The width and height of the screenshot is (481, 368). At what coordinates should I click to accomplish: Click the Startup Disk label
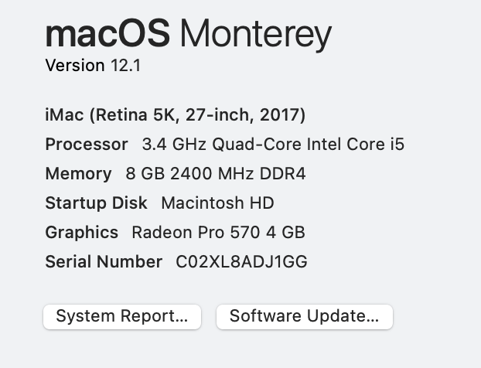tap(96, 203)
